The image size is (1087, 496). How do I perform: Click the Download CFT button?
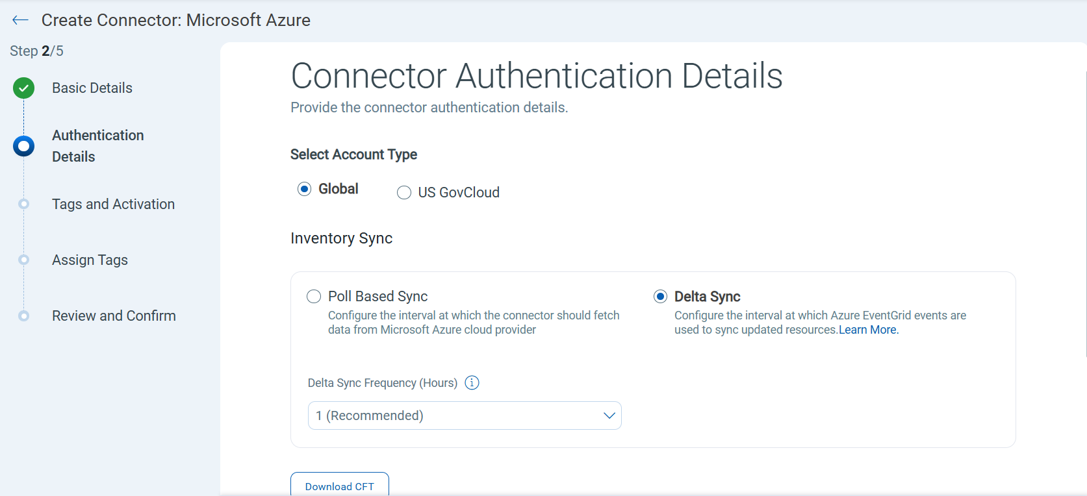(340, 486)
